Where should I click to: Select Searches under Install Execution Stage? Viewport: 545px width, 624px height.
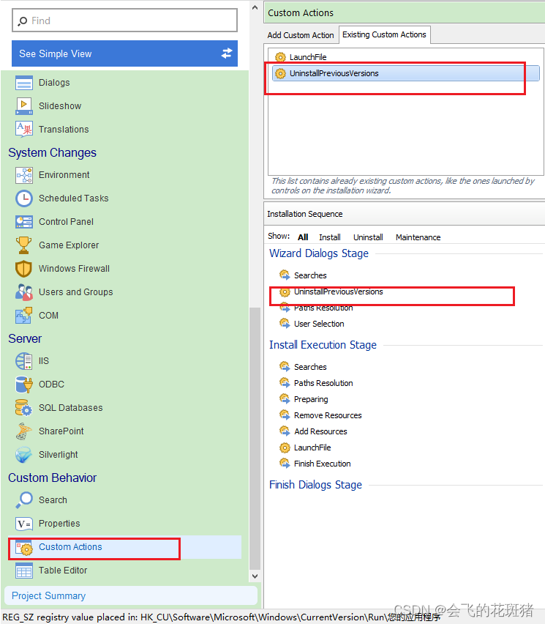(310, 367)
